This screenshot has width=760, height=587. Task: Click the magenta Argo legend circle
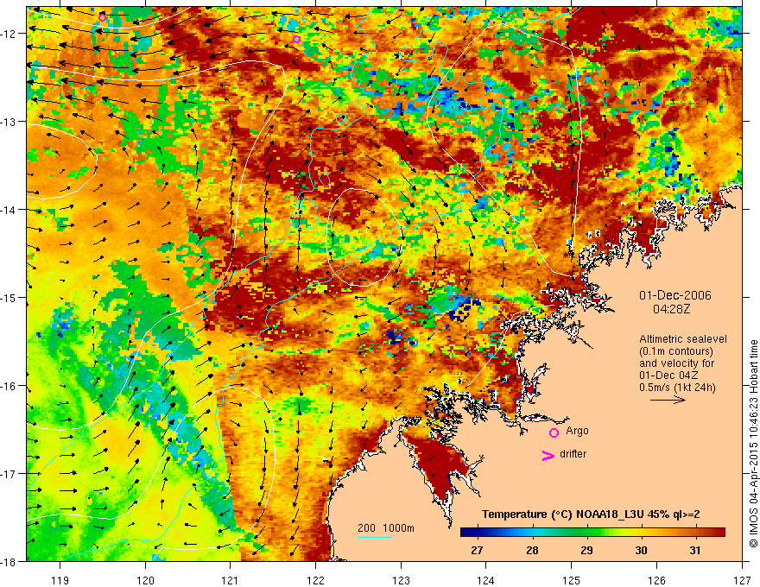[554, 432]
